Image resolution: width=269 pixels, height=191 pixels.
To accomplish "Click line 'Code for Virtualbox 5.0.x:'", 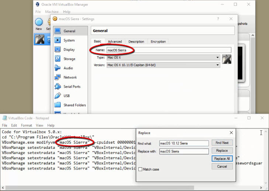I will (x=32, y=132).
